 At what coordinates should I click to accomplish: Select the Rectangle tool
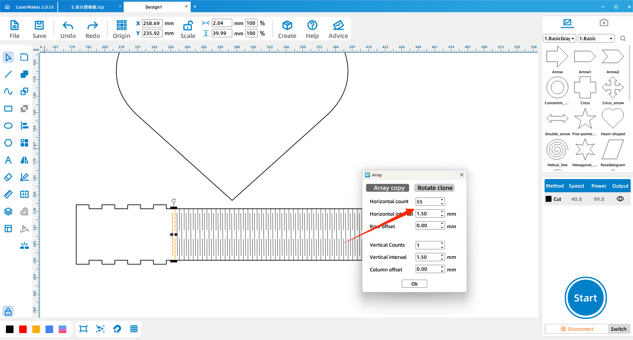coord(8,108)
